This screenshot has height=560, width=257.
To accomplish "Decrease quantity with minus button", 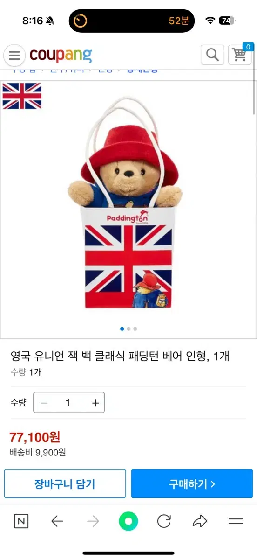I will pos(44,403).
